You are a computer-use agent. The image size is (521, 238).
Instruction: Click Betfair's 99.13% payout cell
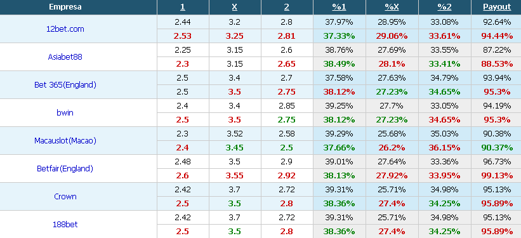pos(497,176)
